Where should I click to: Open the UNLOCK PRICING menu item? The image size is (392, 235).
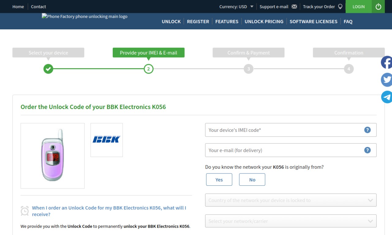tap(264, 21)
